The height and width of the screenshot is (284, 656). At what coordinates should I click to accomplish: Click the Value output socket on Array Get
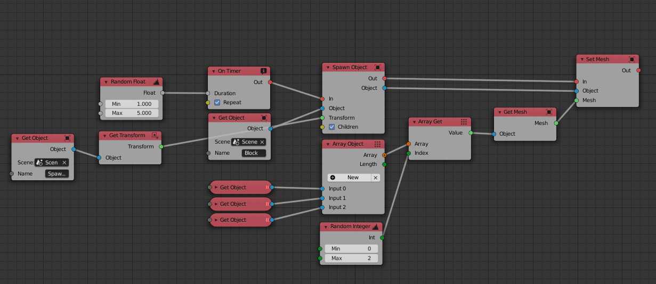click(471, 133)
